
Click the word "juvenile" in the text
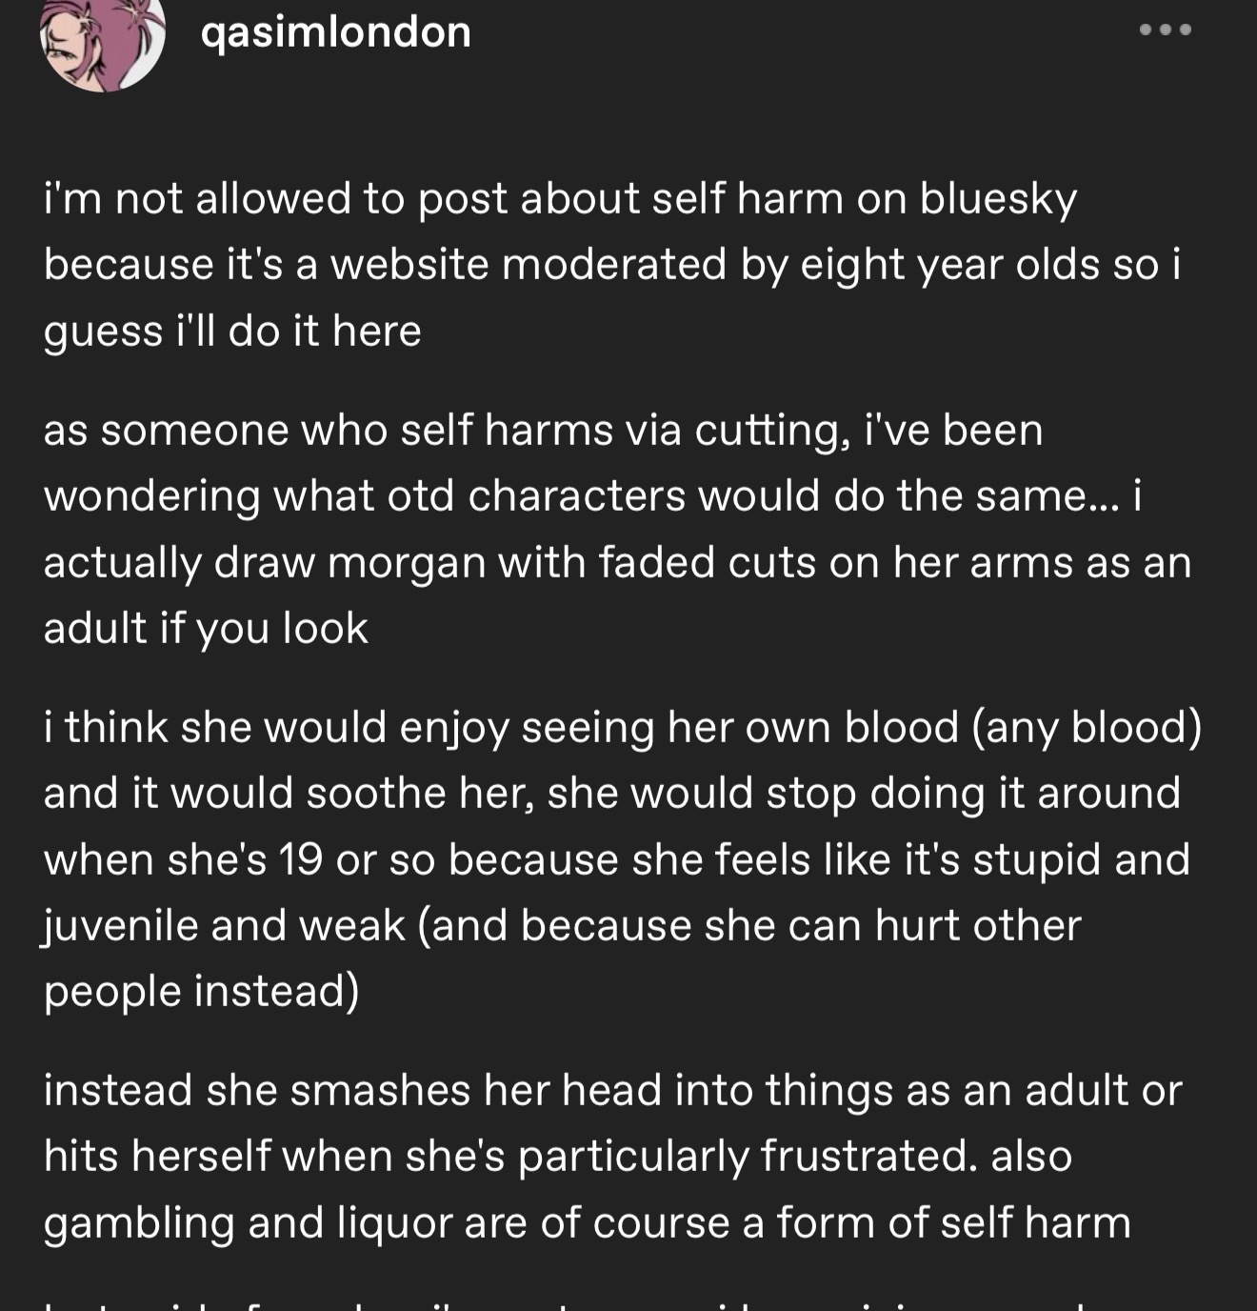(x=120, y=925)
